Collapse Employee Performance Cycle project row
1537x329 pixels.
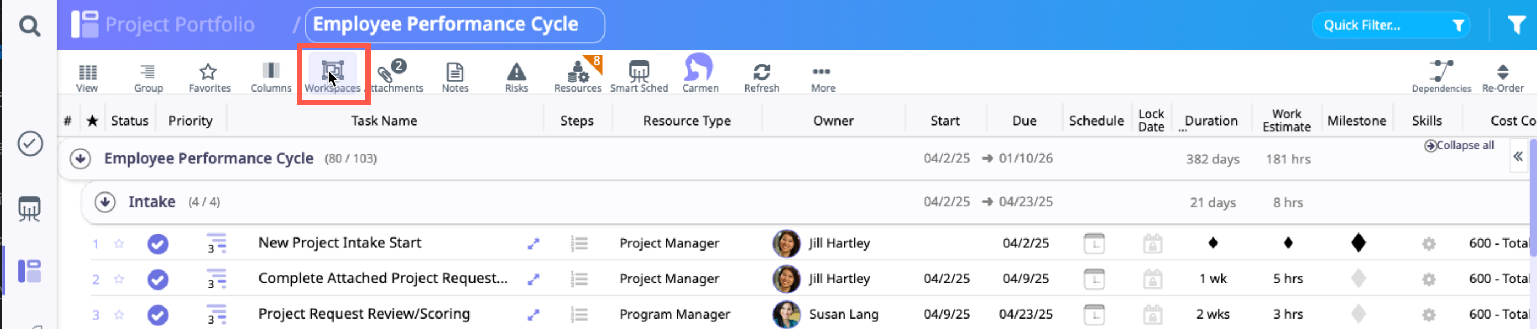[x=81, y=159]
